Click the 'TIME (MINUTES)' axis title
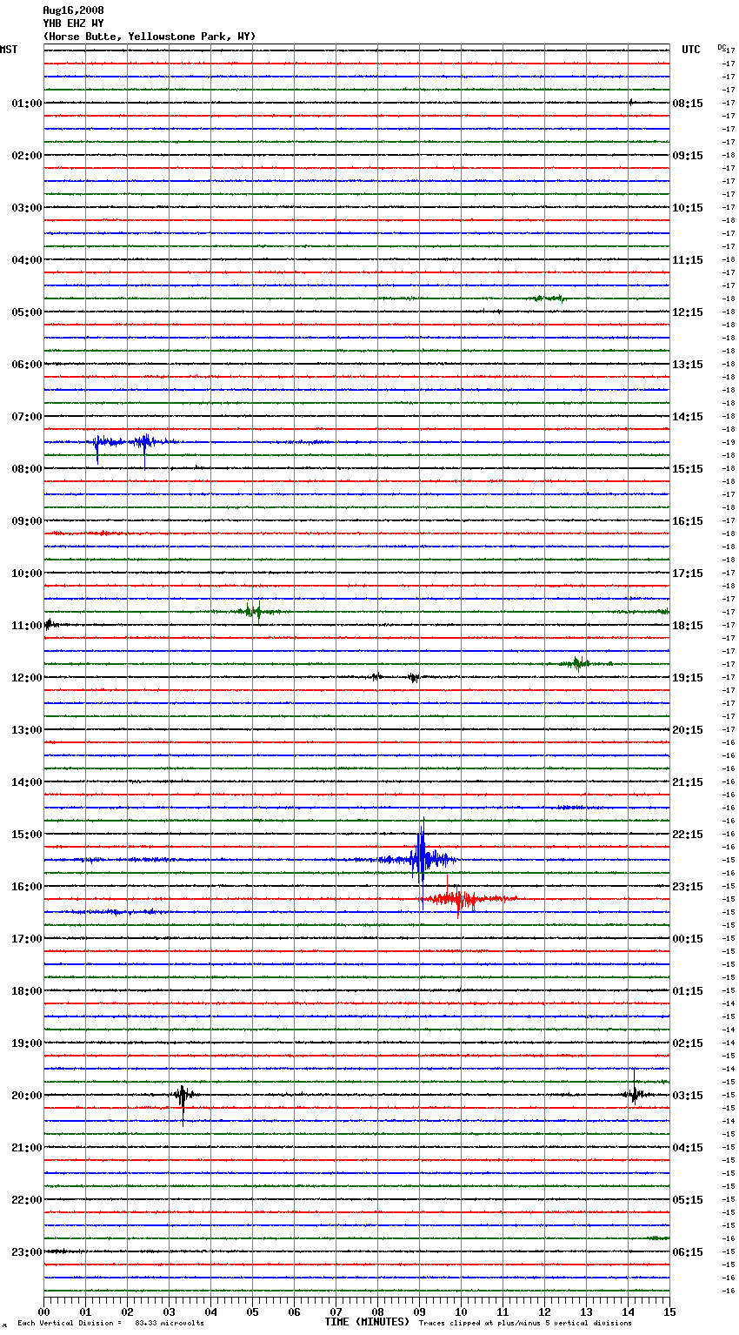This screenshot has width=739, height=1335. tap(367, 1322)
